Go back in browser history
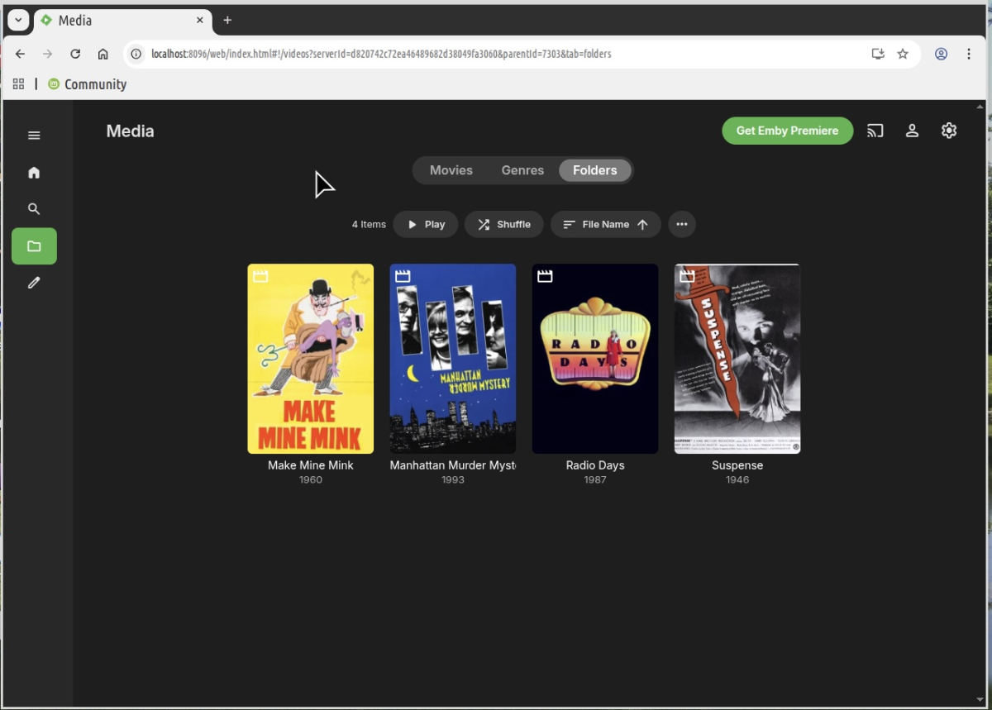The height and width of the screenshot is (710, 992). pyautogui.click(x=21, y=54)
